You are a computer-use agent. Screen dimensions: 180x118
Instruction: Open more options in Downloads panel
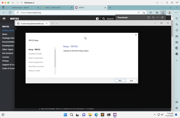click(x=158, y=17)
